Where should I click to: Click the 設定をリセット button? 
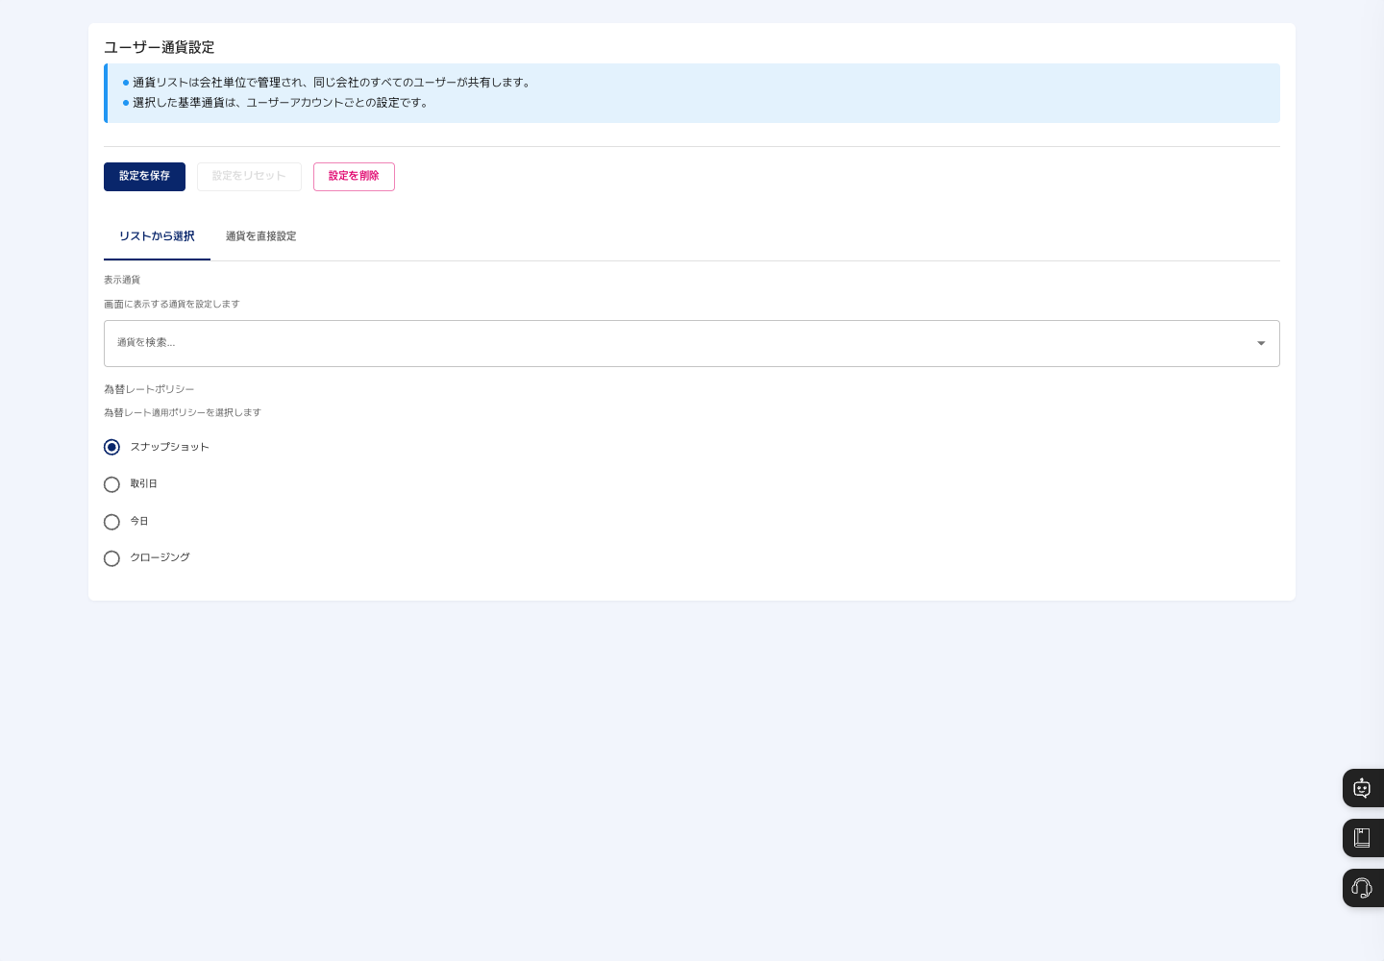(249, 177)
